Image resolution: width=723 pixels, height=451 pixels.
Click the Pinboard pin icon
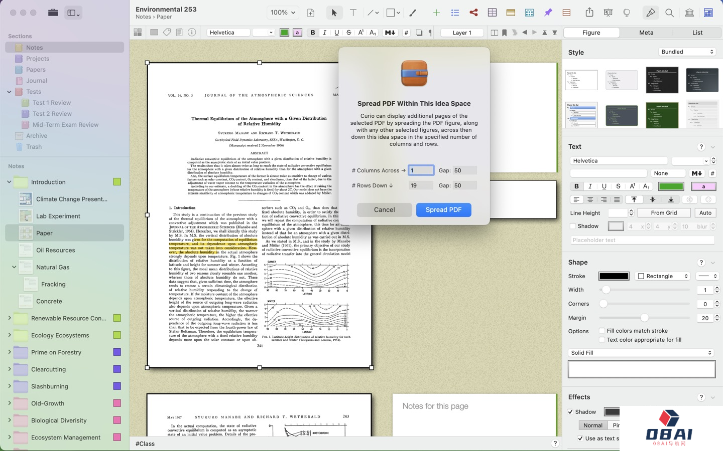coord(548,13)
